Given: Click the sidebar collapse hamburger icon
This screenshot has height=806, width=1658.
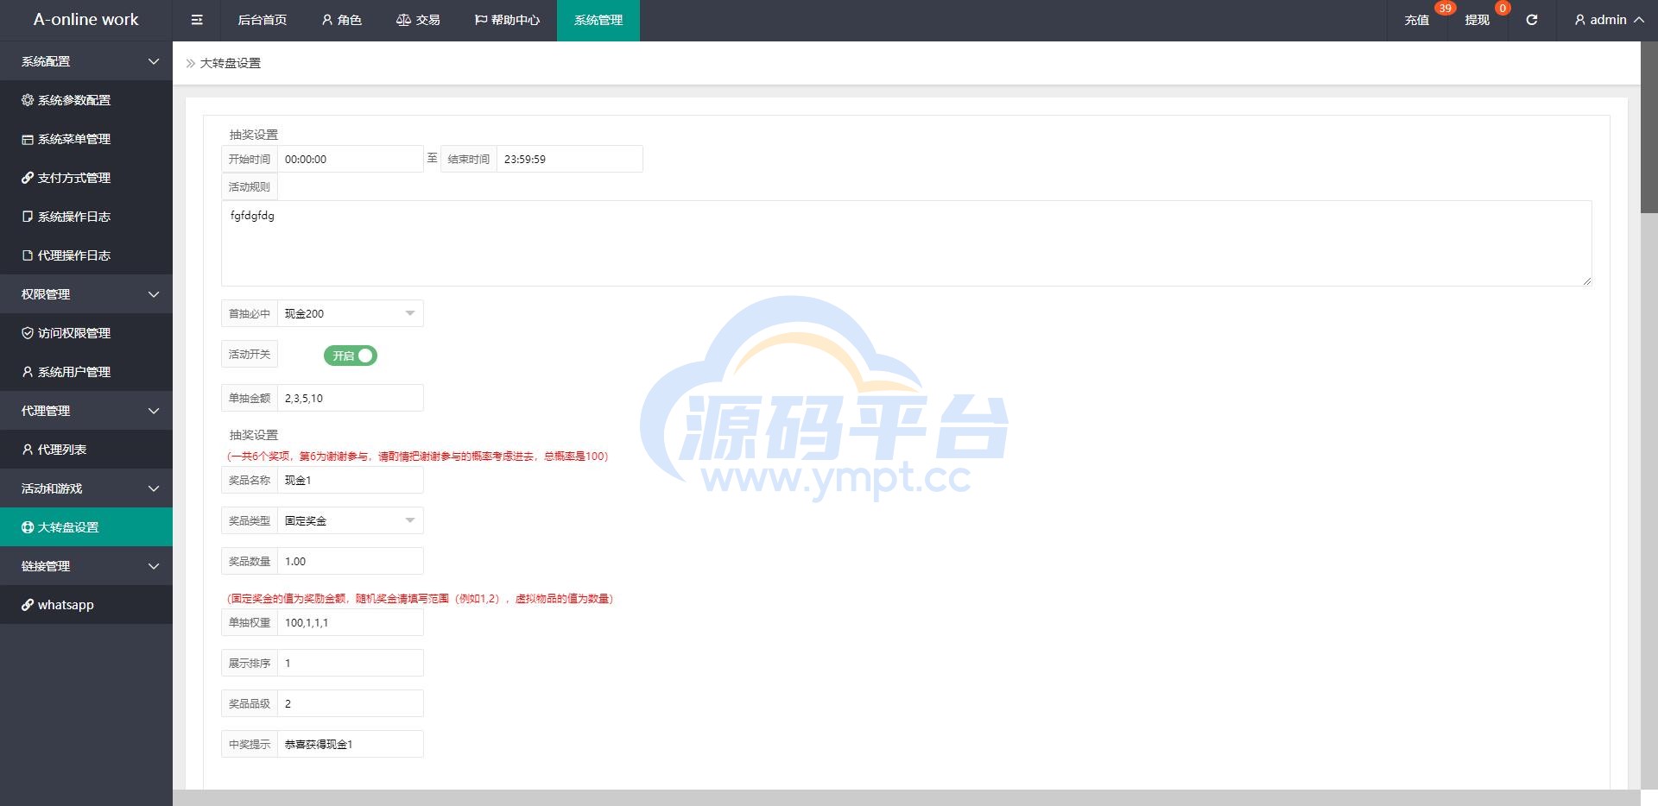Looking at the screenshot, I should click(197, 20).
